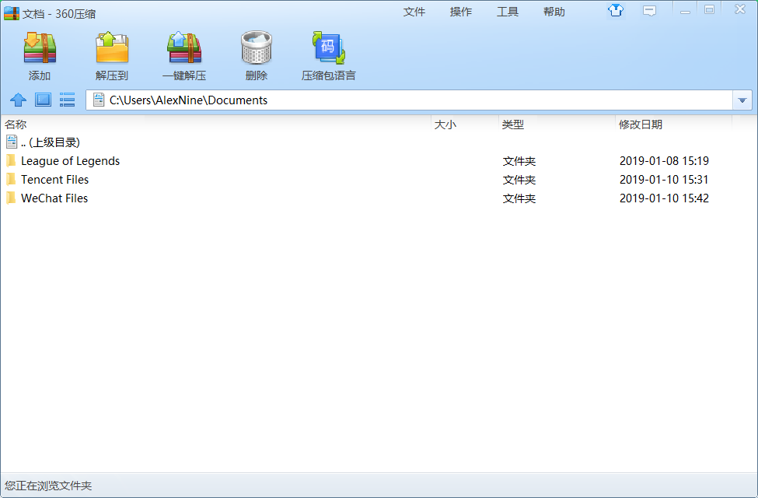Minimize the 360压缩 window
Viewport: 758px width, 498px height.
click(685, 11)
